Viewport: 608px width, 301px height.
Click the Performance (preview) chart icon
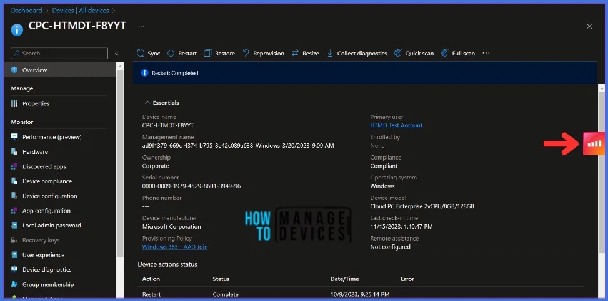(14, 137)
